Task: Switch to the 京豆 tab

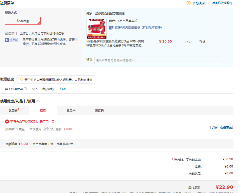Action: [43, 111]
